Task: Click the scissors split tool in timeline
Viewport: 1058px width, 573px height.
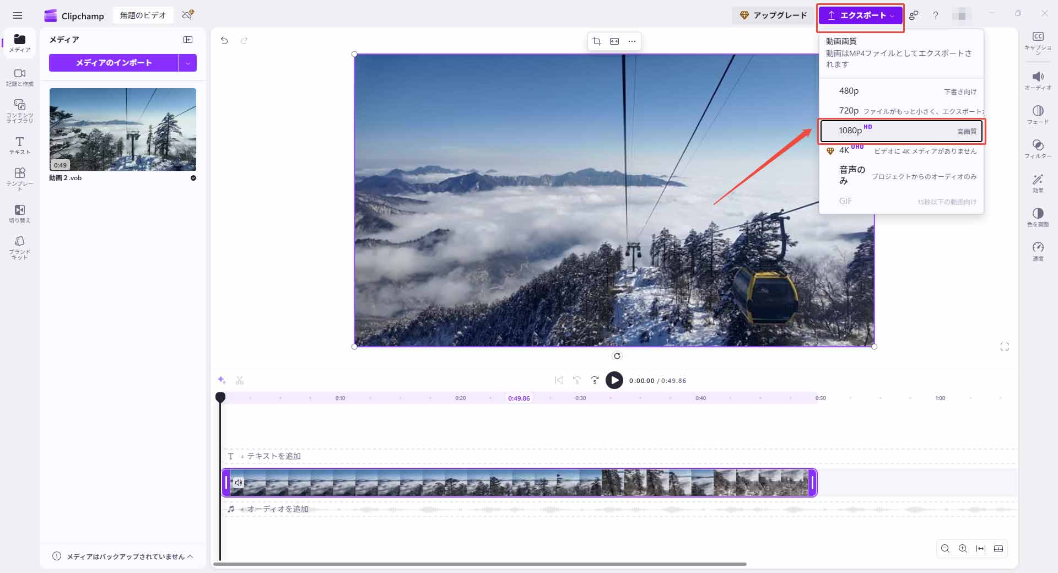Action: click(x=240, y=380)
